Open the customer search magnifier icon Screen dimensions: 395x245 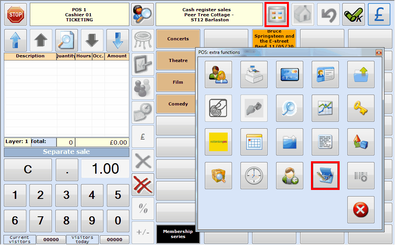(142, 14)
